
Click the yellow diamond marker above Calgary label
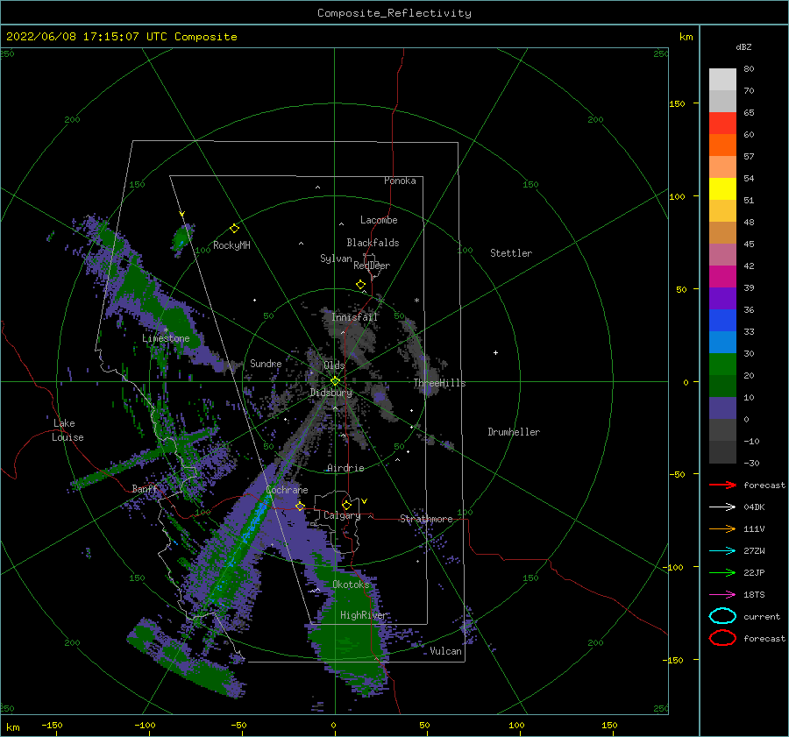point(346,505)
